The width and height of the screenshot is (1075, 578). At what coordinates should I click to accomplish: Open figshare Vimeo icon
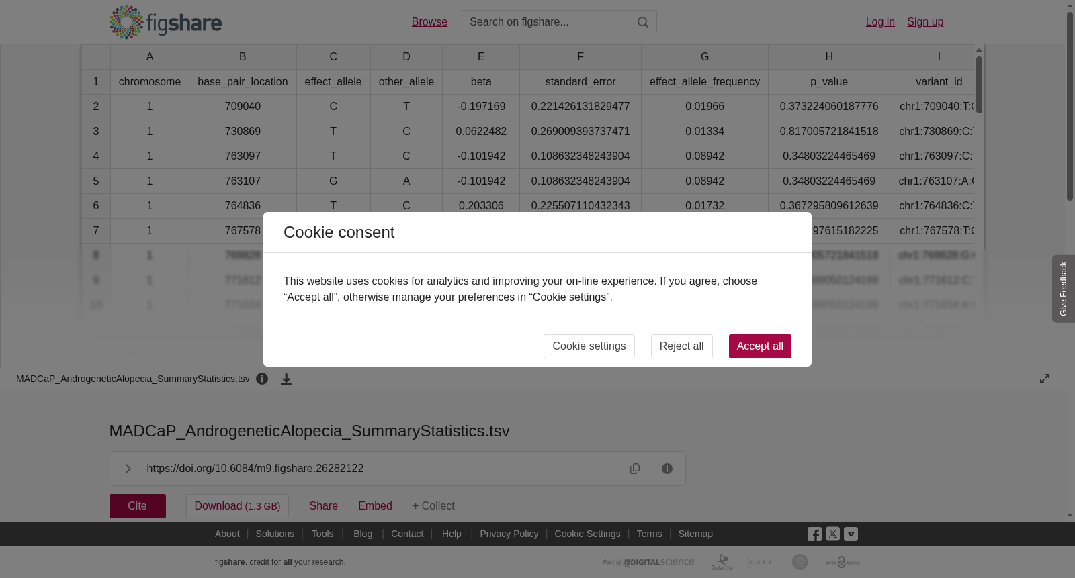click(x=851, y=534)
